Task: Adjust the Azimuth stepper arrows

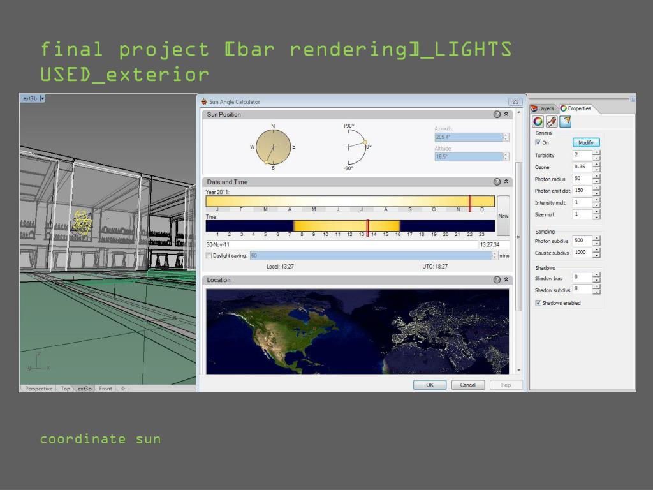Action: tap(506, 137)
